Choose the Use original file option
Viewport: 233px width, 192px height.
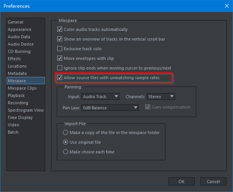[x=65, y=142]
